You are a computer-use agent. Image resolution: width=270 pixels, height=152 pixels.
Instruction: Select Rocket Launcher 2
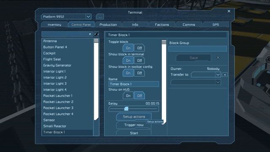tap(67, 102)
